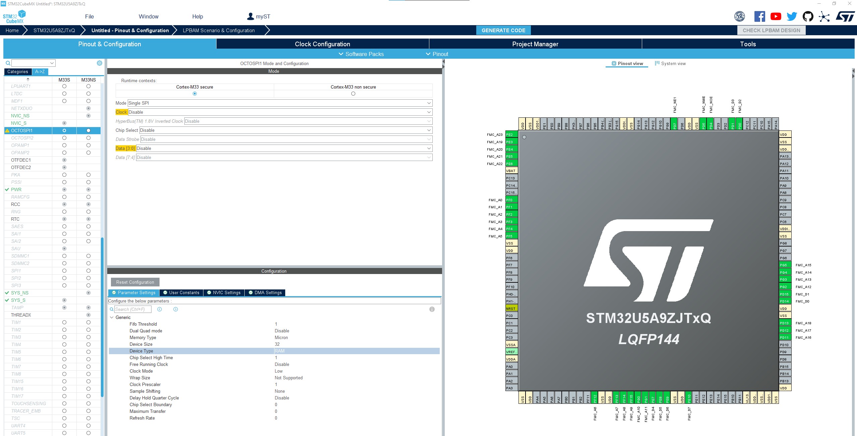This screenshot has height=436, width=857.
Task: Click the 10-year anniversary badge icon
Action: click(739, 16)
